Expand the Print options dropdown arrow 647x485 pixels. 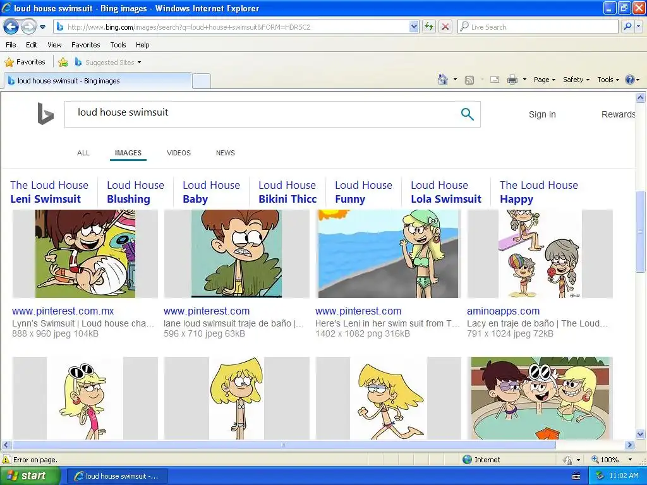tap(524, 80)
